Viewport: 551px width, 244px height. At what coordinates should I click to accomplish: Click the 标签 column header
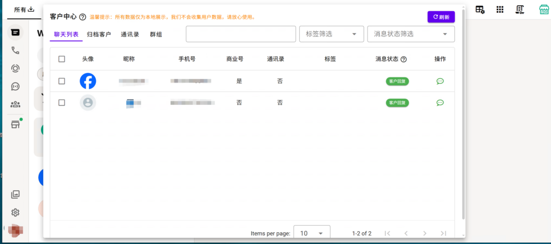click(x=330, y=59)
